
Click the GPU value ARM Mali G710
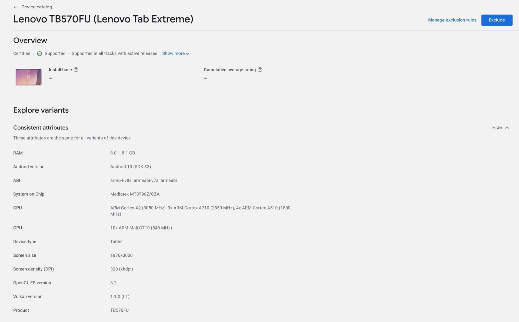click(141, 228)
